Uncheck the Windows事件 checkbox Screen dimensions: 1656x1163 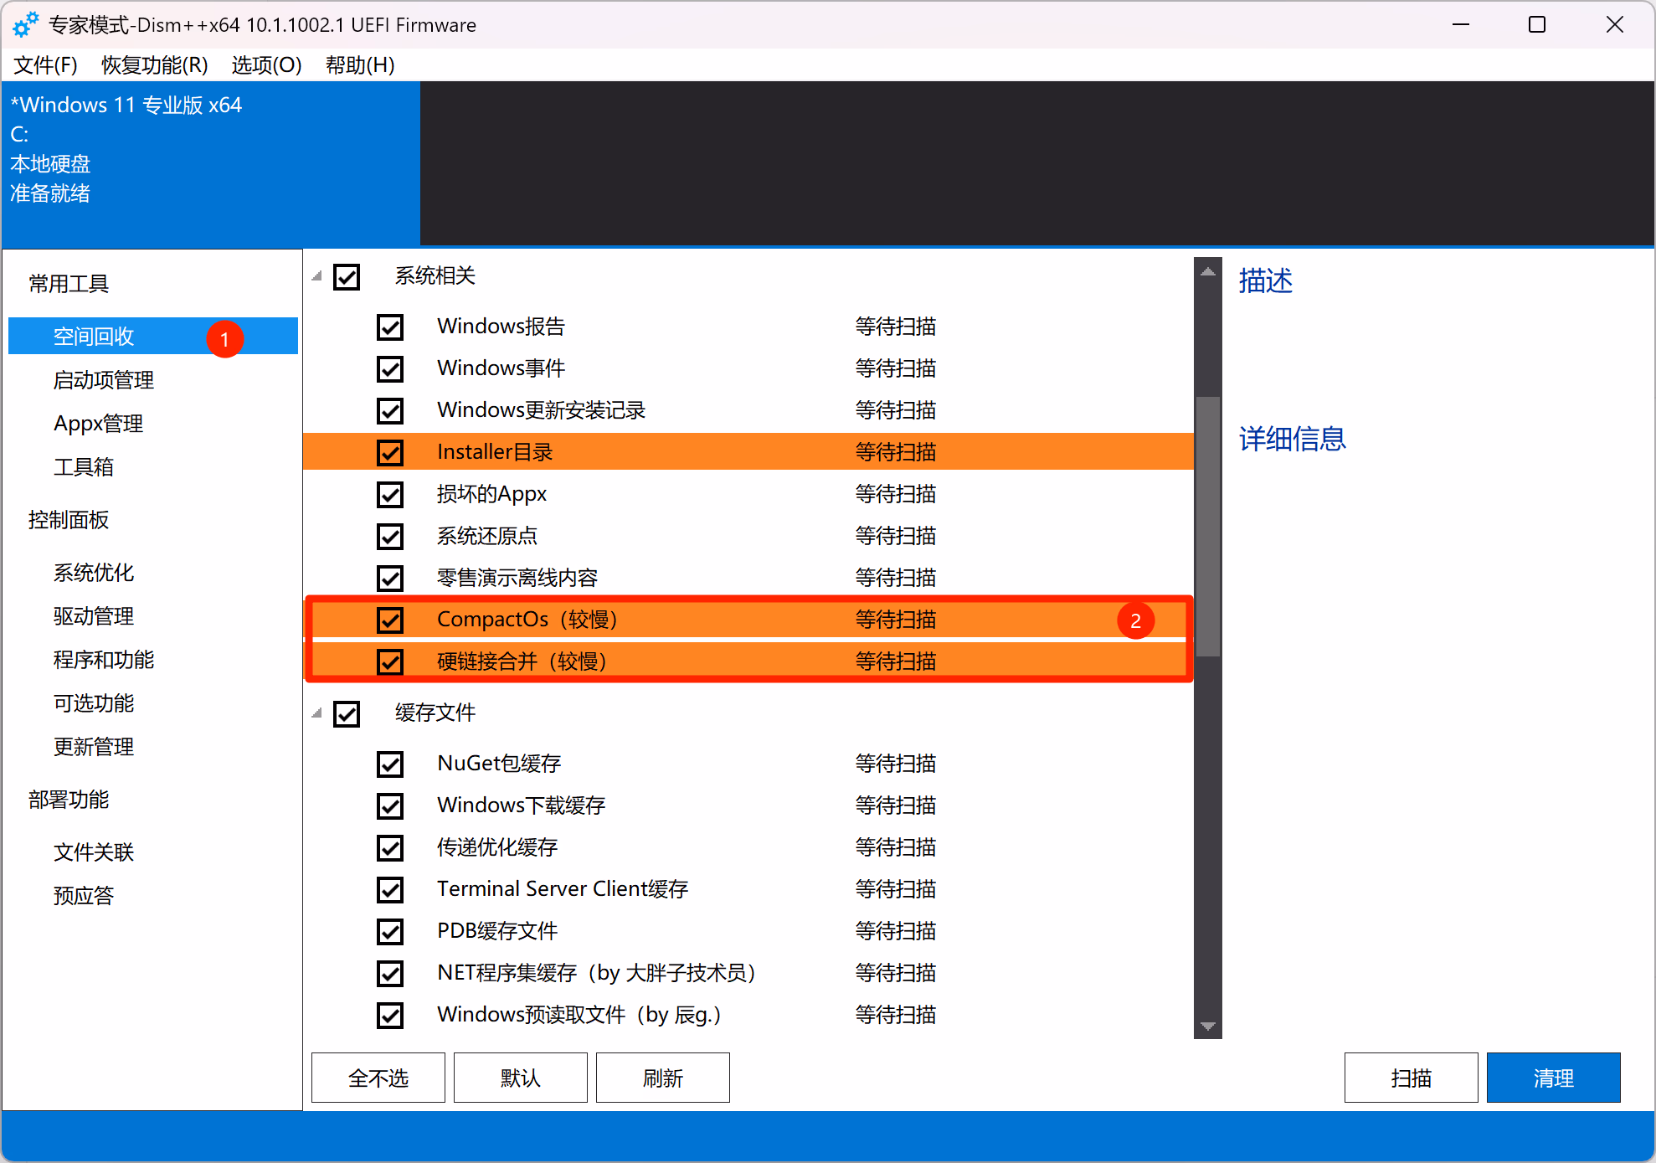pos(390,369)
